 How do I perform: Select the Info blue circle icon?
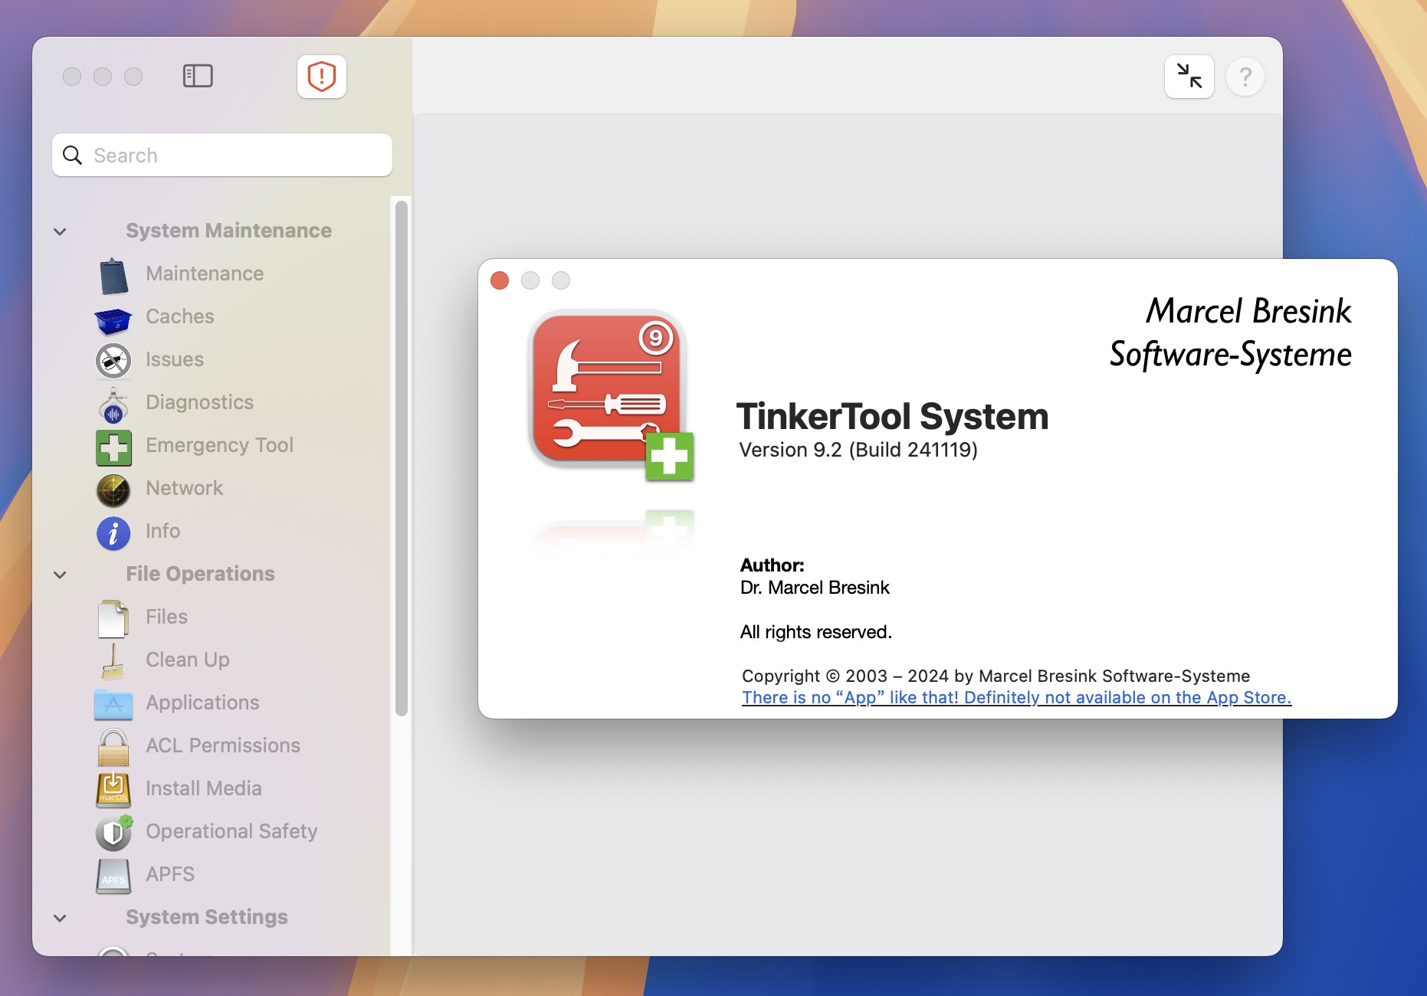coord(113,533)
